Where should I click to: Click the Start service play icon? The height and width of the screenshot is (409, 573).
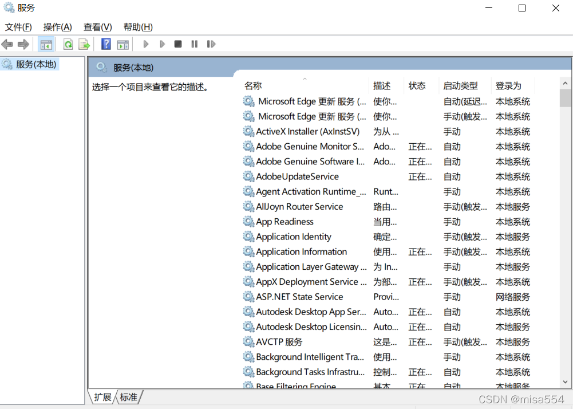point(146,44)
